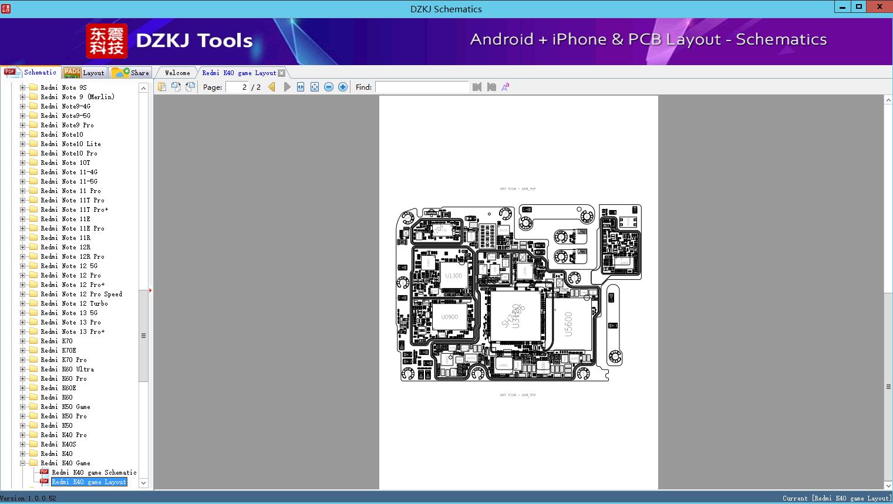The height and width of the screenshot is (504, 893).
Task: Click the U0900 chip on the PCB layout
Action: coord(450,317)
